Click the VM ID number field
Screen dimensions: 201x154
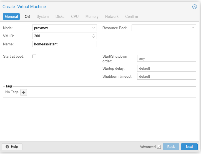pyautogui.click(x=61, y=36)
